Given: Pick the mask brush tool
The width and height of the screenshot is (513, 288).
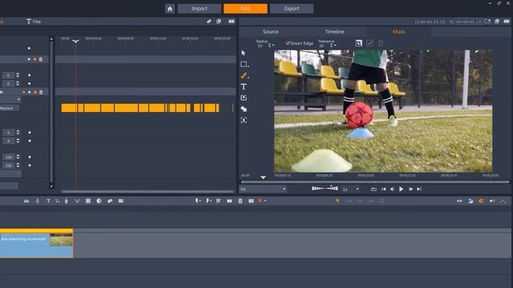Looking at the screenshot, I should [x=244, y=75].
